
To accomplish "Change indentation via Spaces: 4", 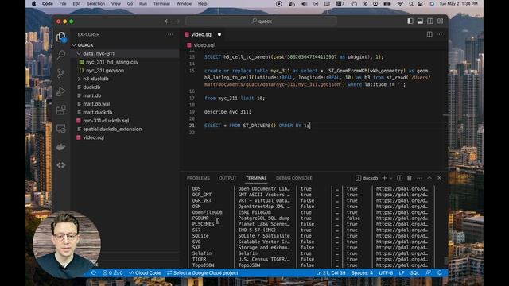I will point(362,273).
